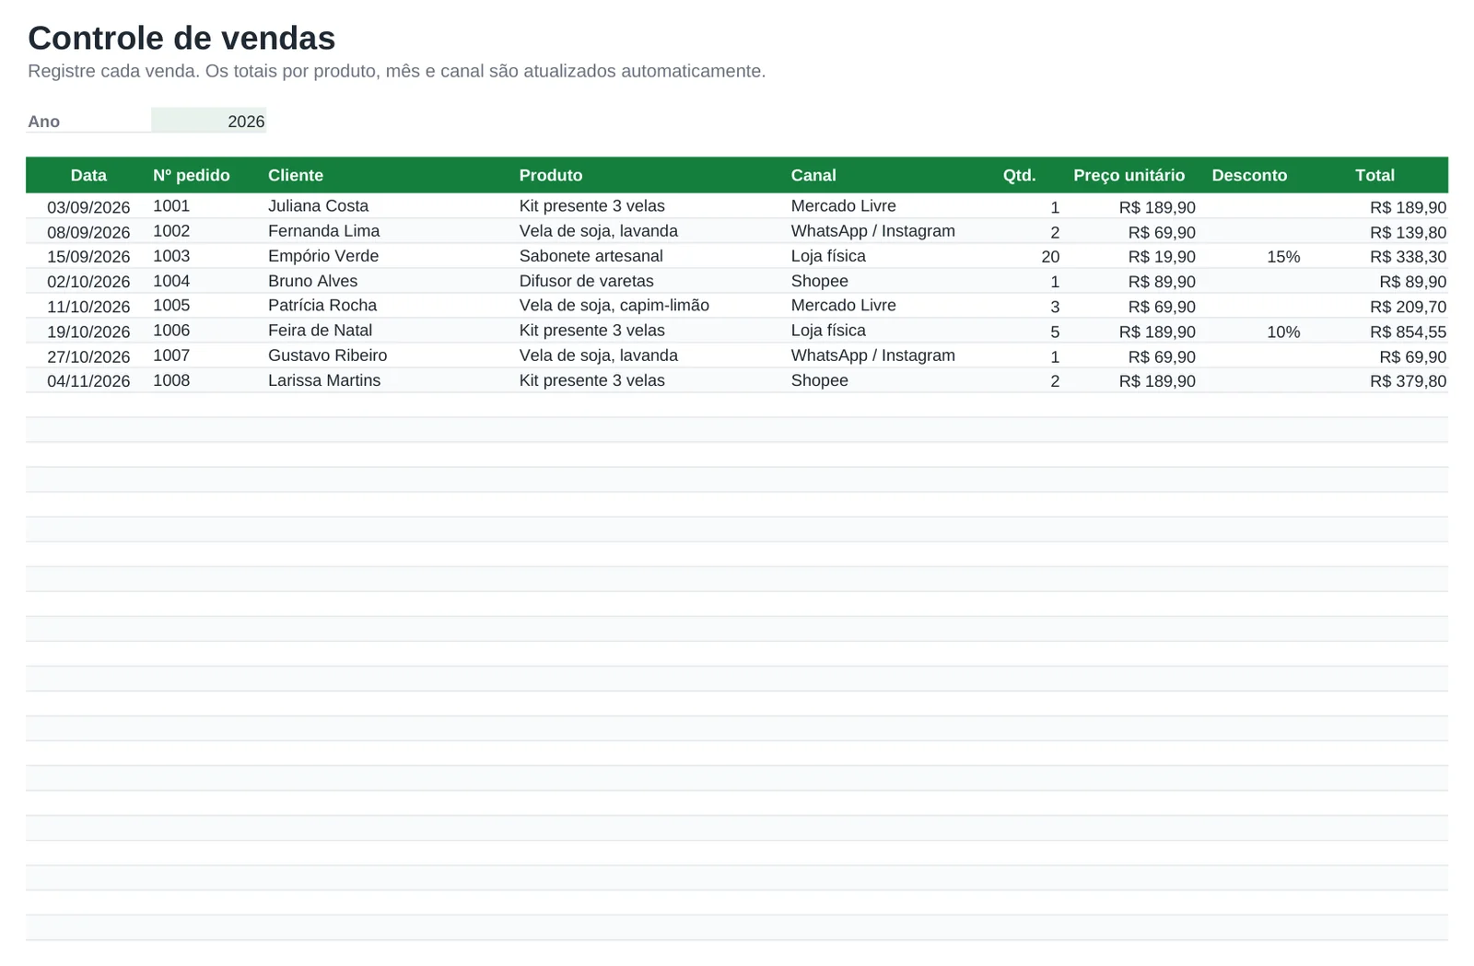
Task: Click total "R$ 854,55" cell
Action: (x=1375, y=331)
